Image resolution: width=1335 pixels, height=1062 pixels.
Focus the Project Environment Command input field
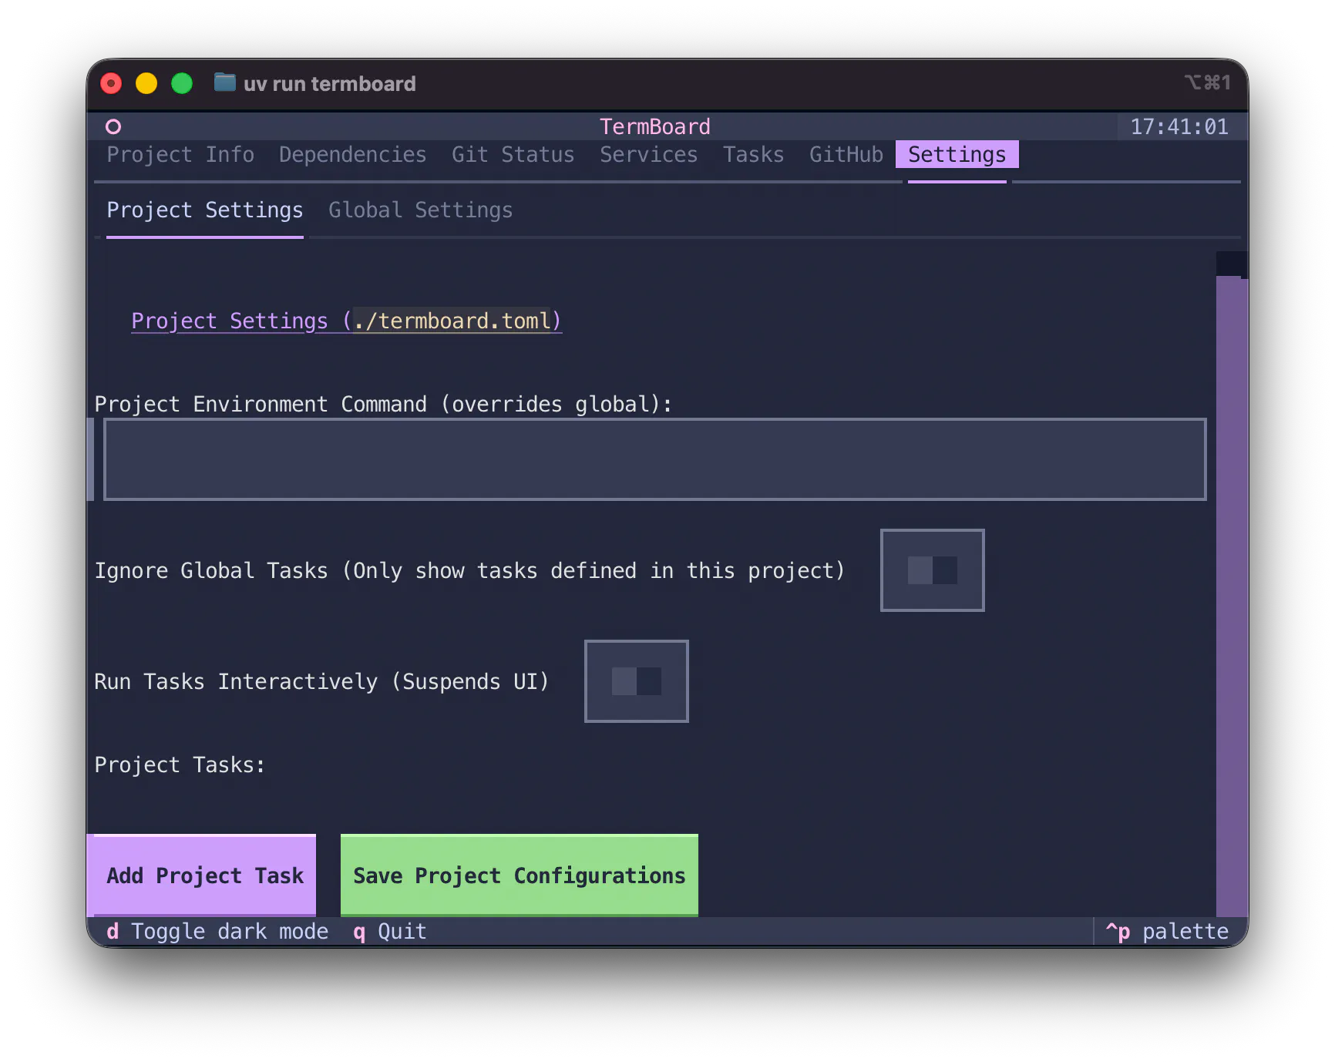tap(654, 459)
